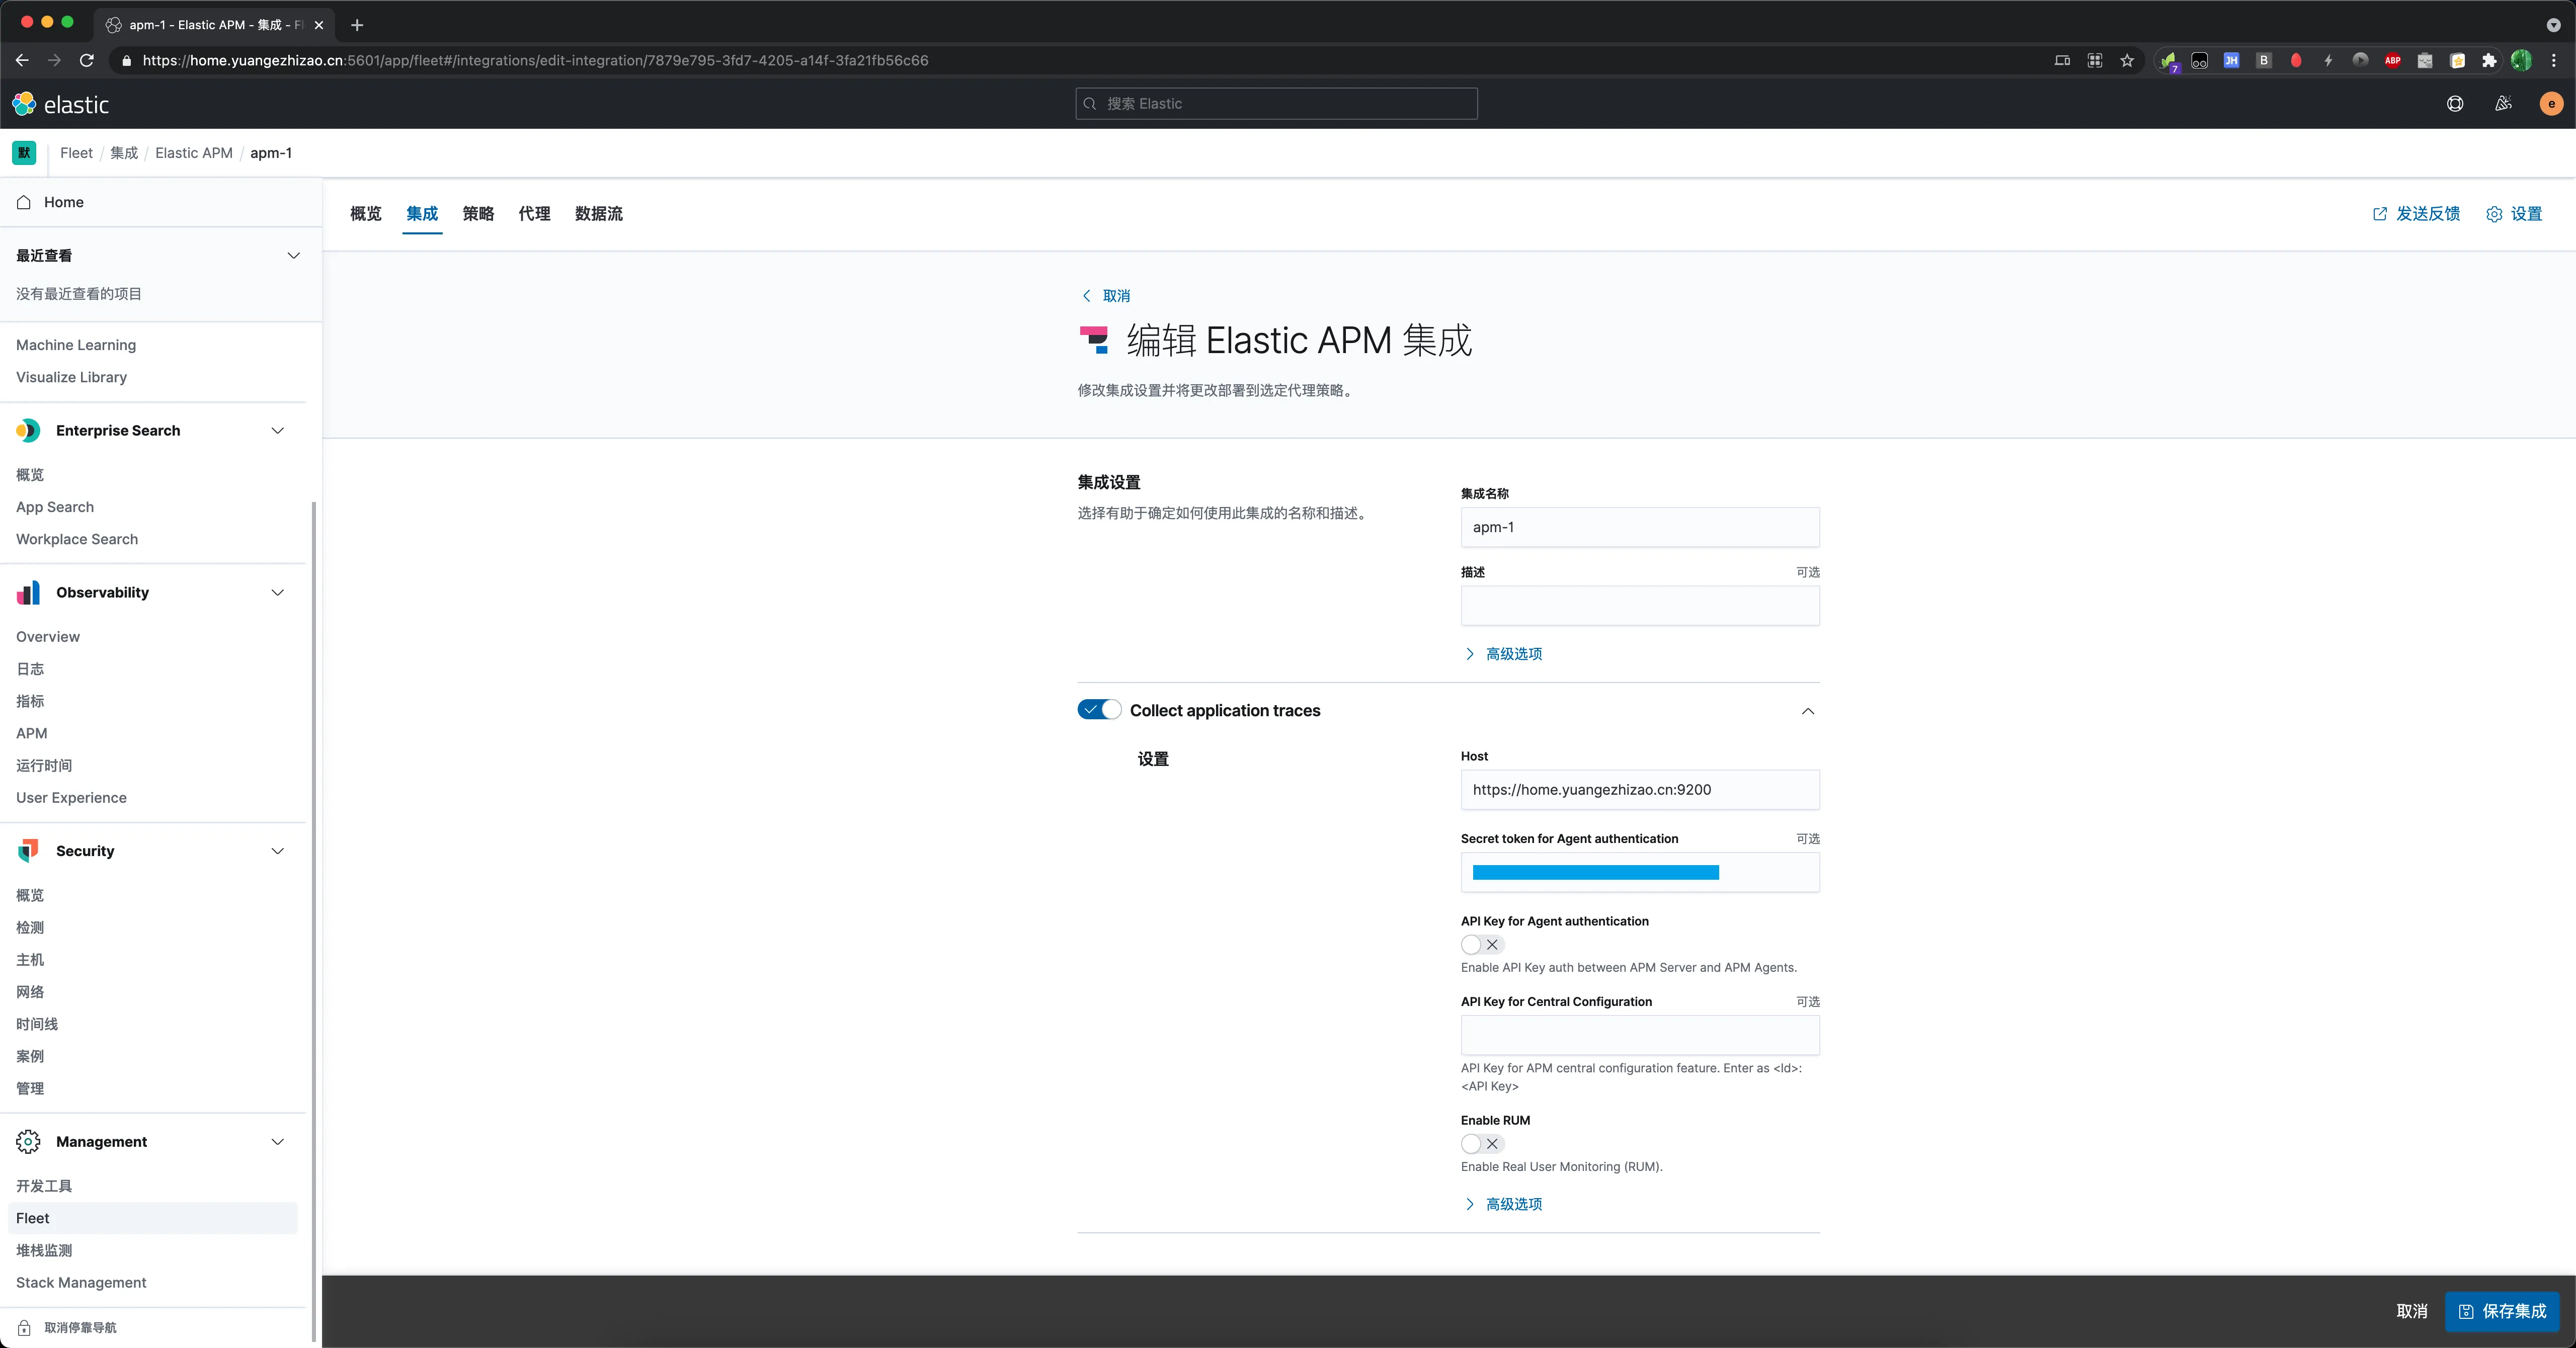Click the 设置 gear icon at top right
2576x1348 pixels.
[x=2493, y=214]
